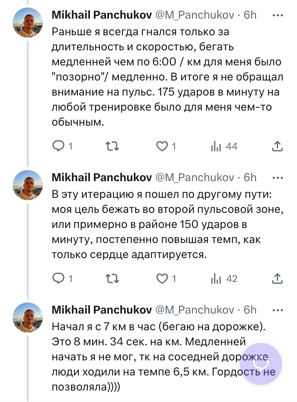Open @M_Panchukov handle on second tweet
The height and width of the screenshot is (402, 297).
point(195,177)
